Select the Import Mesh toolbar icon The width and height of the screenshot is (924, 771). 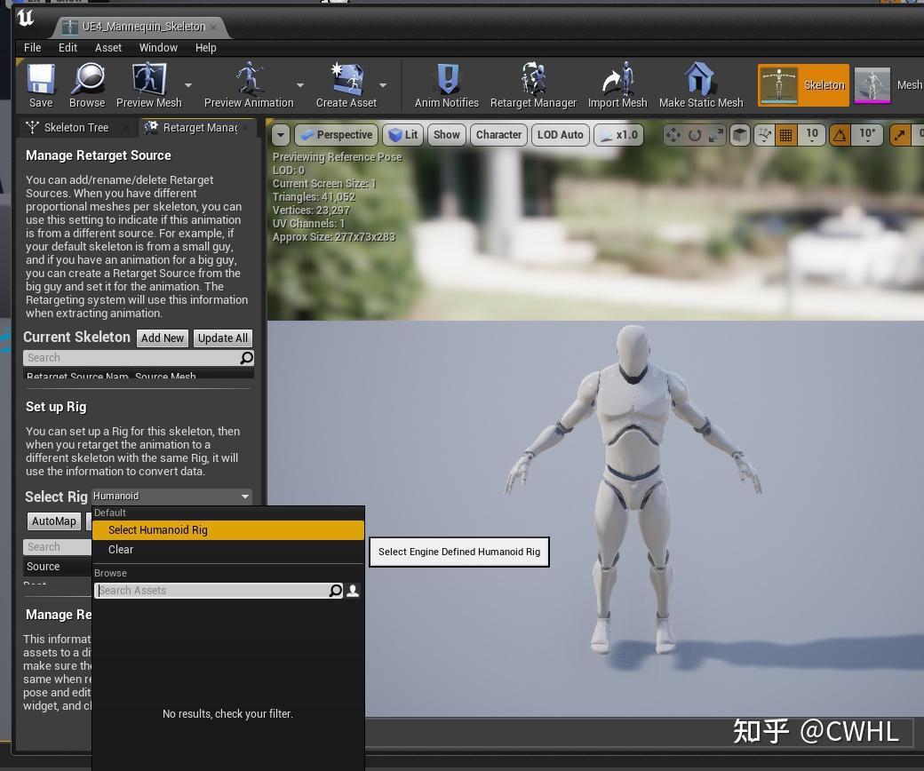[x=617, y=84]
